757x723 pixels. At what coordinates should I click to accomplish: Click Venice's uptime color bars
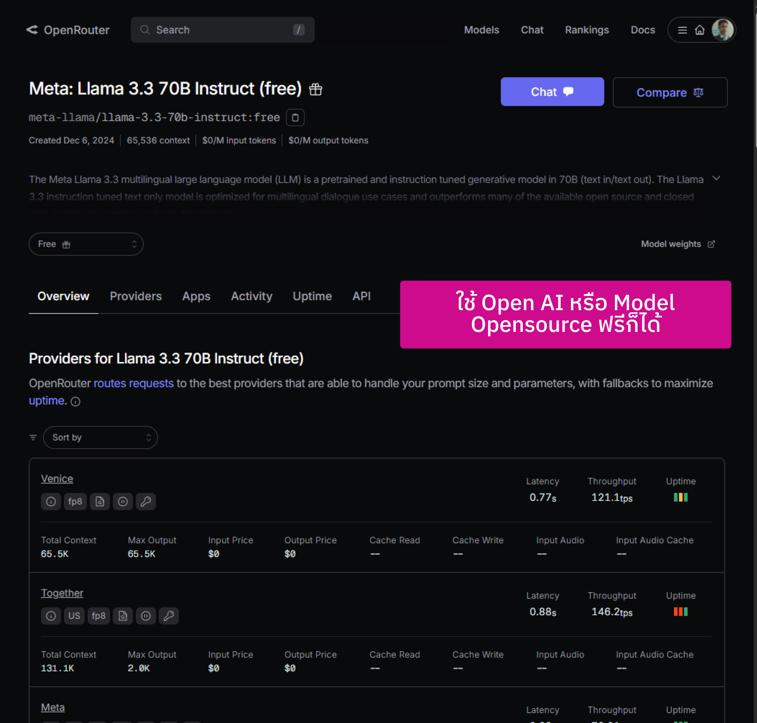click(x=681, y=498)
